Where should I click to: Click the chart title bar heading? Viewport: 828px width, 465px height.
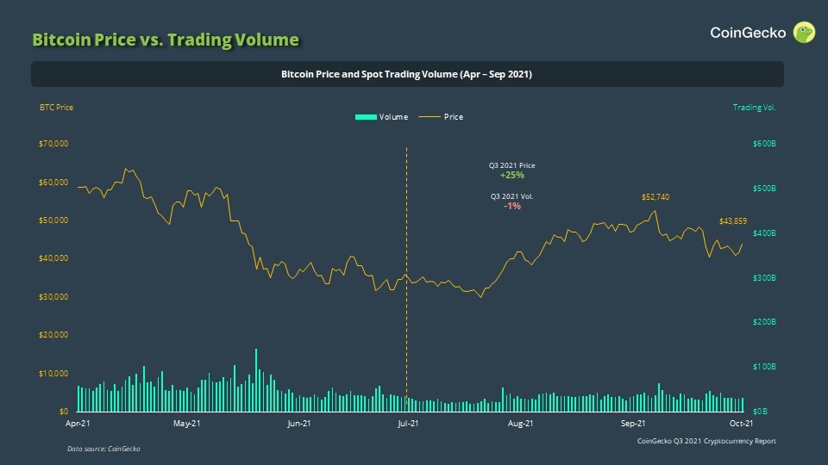407,75
